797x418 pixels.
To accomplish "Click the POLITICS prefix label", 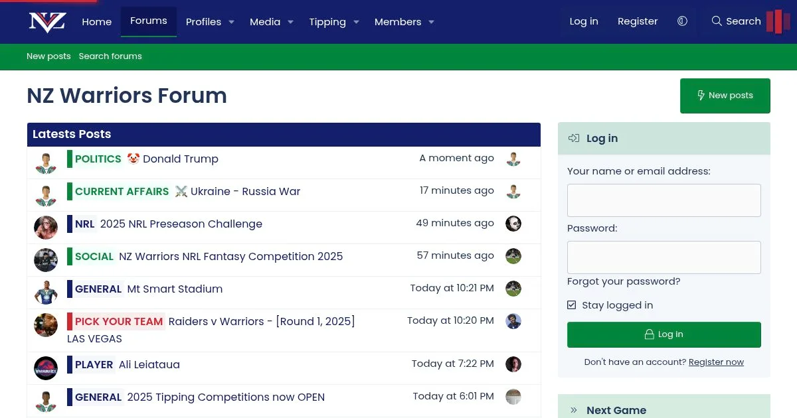I will 95,159.
